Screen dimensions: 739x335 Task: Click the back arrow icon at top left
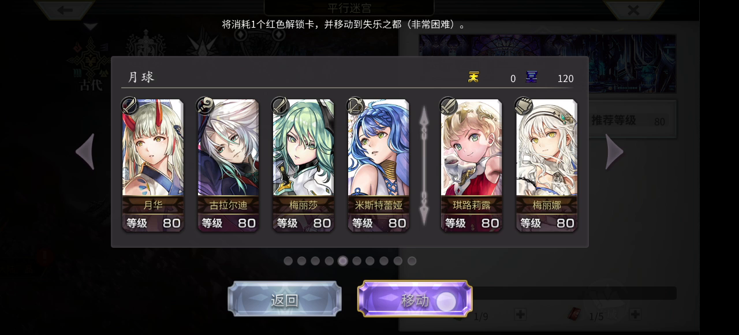pos(65,10)
